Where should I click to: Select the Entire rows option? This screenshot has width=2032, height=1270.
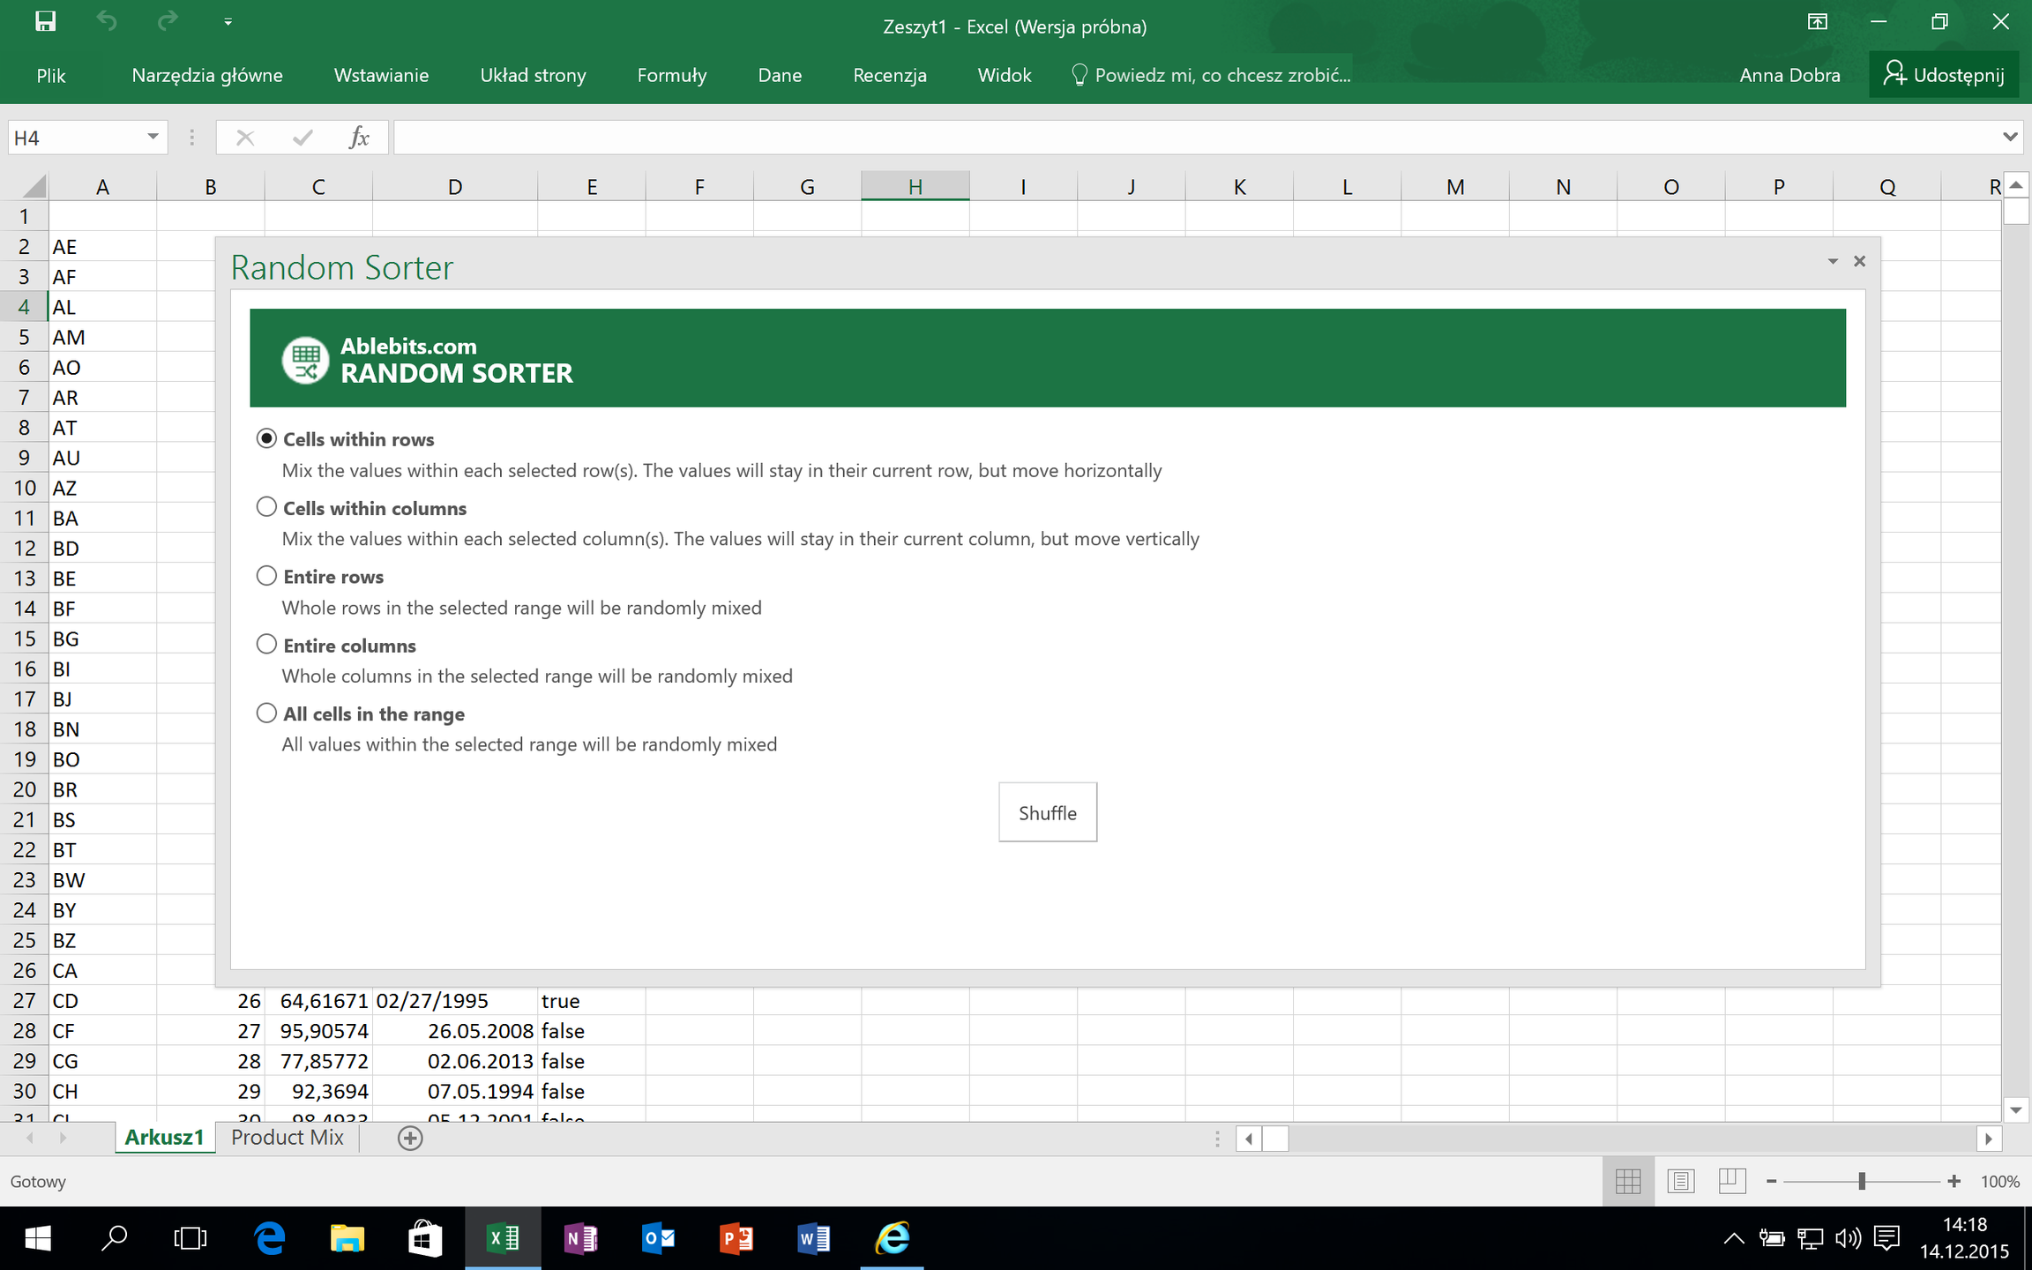pos(266,576)
